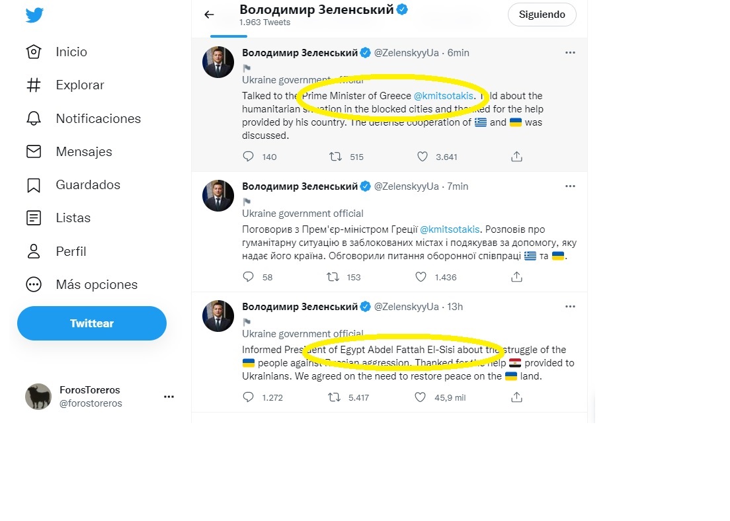Like the Ukrainian-language tweet about Greece
The width and height of the screenshot is (730, 521).
[x=421, y=277]
